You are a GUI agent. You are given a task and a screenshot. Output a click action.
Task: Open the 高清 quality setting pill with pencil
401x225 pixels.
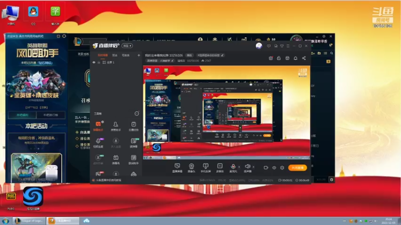coord(160,60)
